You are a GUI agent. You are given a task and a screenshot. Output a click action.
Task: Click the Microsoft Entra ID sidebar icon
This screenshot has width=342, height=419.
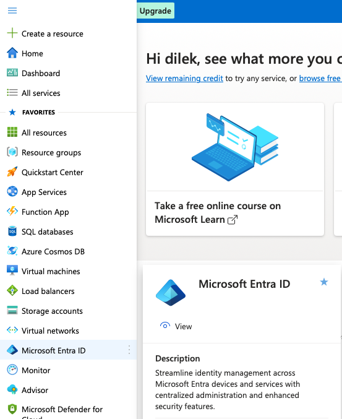click(x=12, y=350)
